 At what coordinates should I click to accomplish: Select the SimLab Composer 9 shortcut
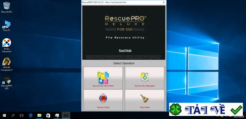pos(6,64)
